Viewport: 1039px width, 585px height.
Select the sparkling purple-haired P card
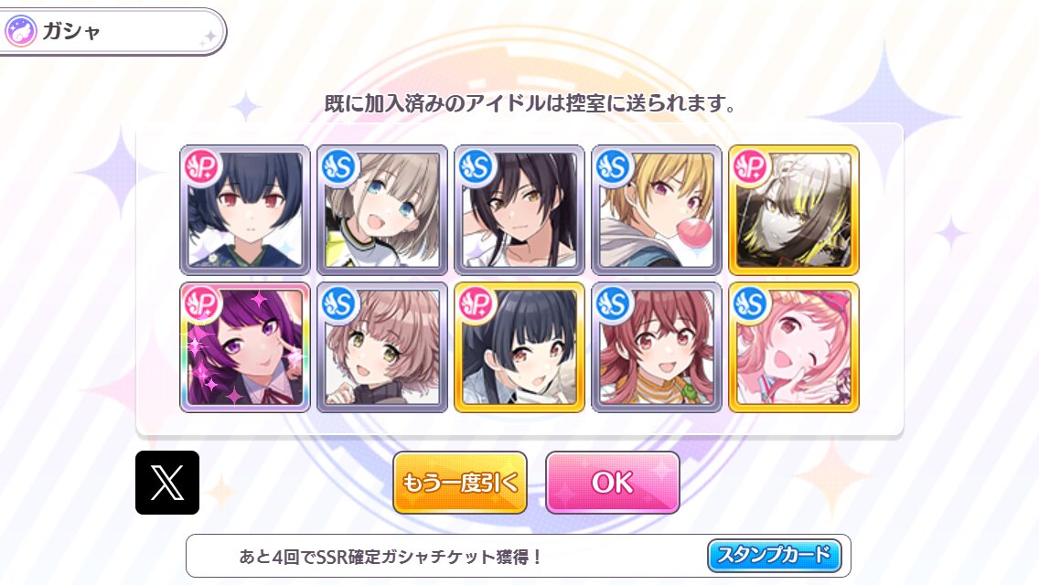(245, 347)
